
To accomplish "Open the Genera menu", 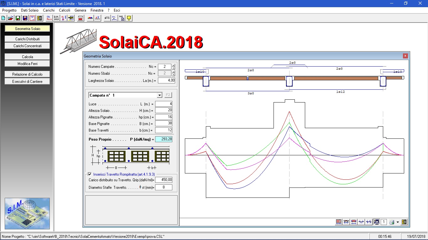I will point(81,10).
